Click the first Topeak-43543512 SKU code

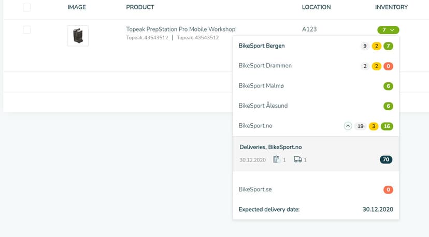(x=147, y=38)
